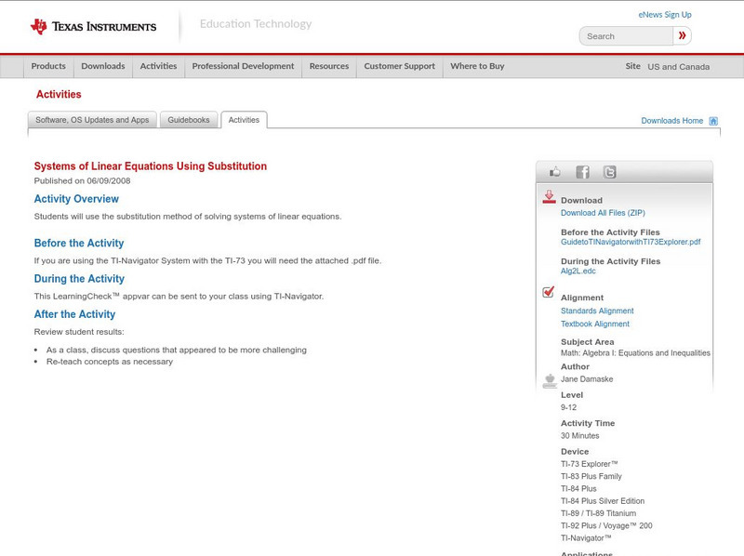Click the Before the Activity heading

click(79, 243)
